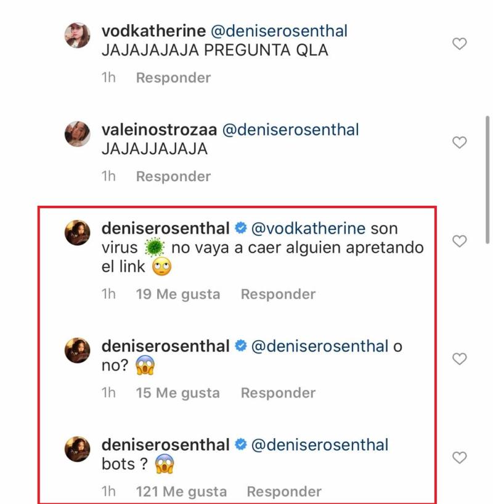
Task: Tap deniserosenthal avatar on virus comment
Action: [78, 232]
